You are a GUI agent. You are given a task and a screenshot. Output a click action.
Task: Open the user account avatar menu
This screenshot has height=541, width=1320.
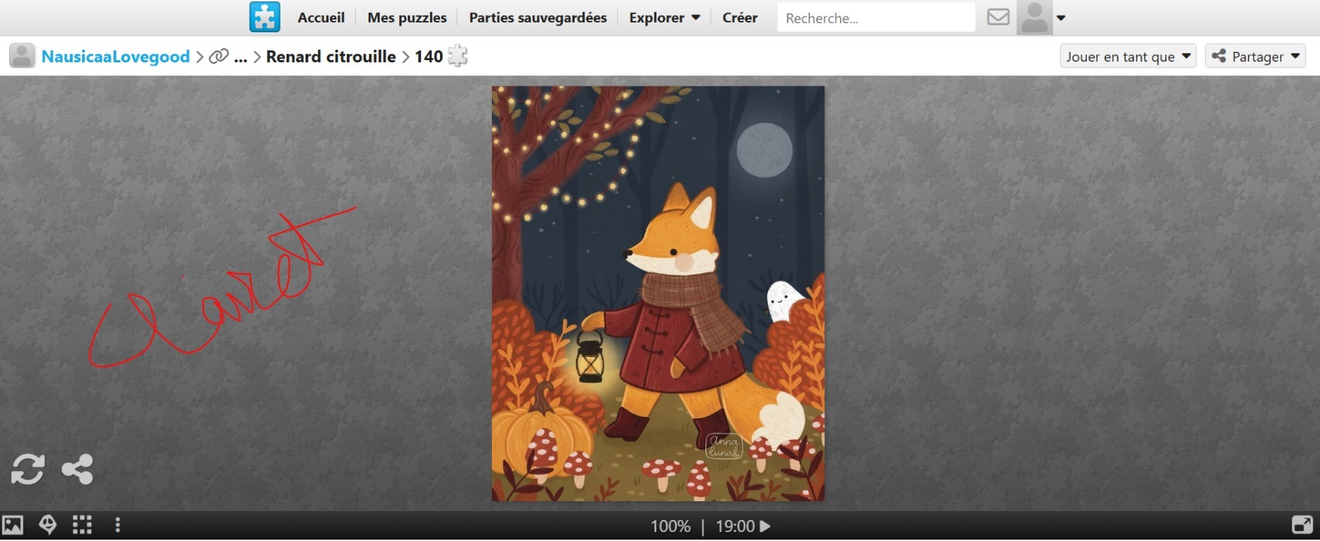coord(1035,17)
